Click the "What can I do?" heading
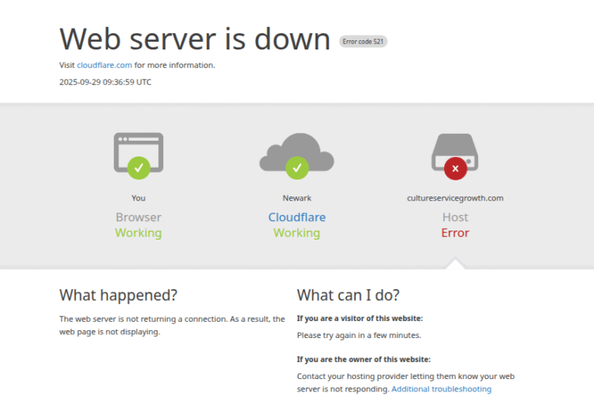This screenshot has height=396, width=594. click(x=348, y=295)
